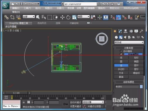Open the 全部 selection filter dropdown
The image size is (148, 111).
coord(29,17)
